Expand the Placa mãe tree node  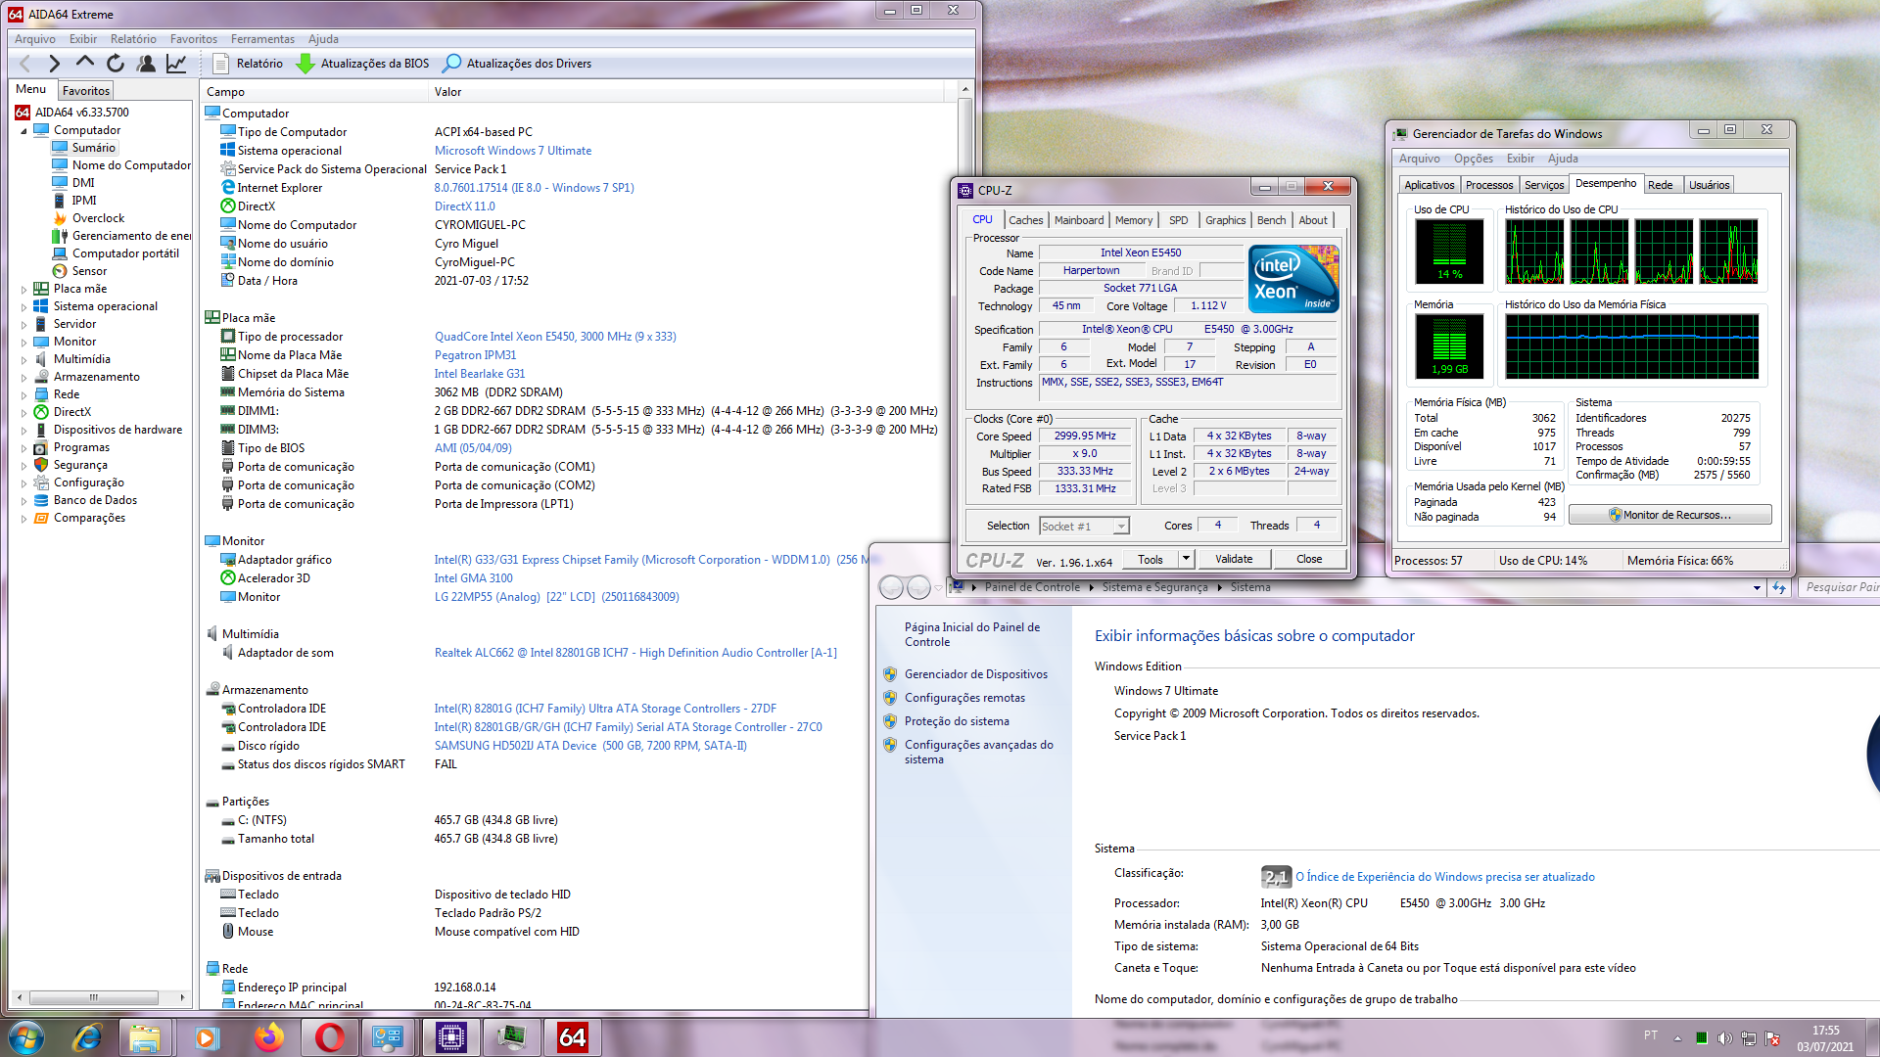tap(23, 289)
